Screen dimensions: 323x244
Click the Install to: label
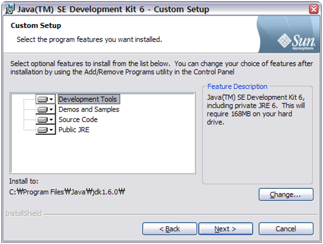(23, 181)
